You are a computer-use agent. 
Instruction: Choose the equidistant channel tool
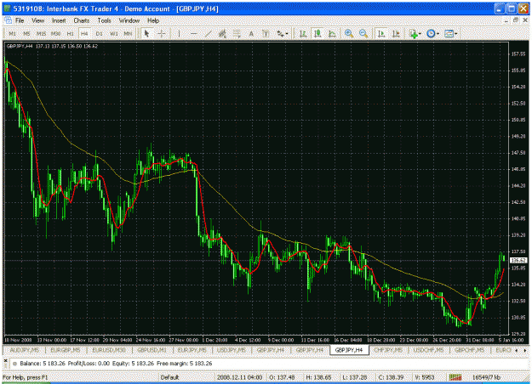click(x=222, y=33)
